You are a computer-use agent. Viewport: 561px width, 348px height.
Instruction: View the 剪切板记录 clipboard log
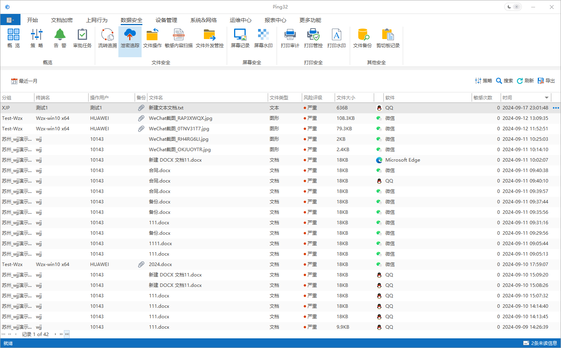click(388, 39)
